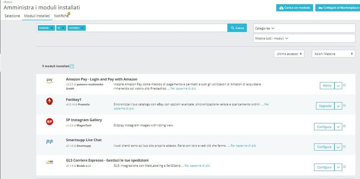
Task: Click the Amazon Pay module logo
Action: pos(49,81)
